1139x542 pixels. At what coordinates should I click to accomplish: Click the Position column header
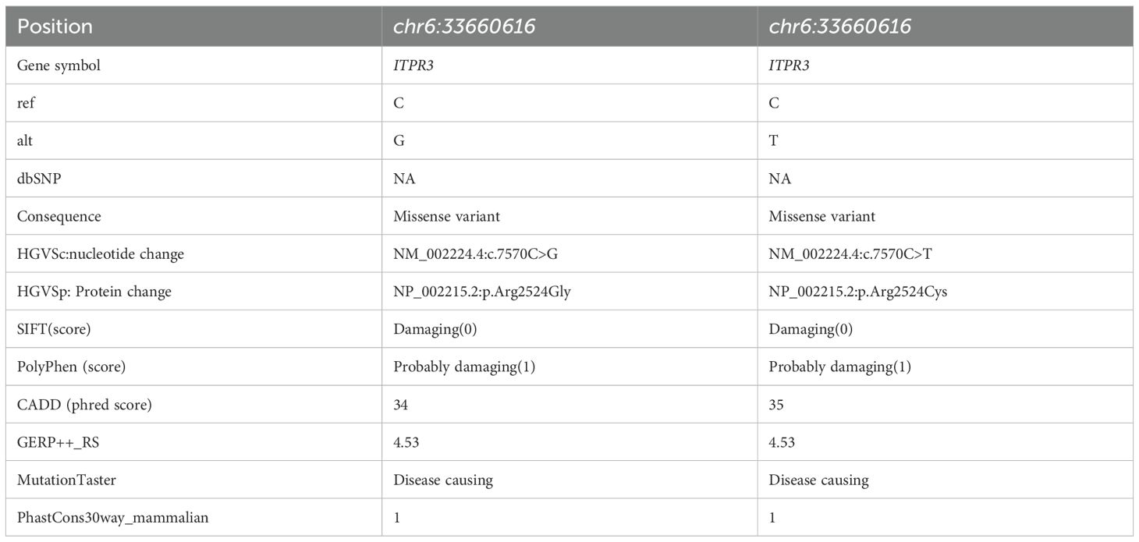[55, 27]
